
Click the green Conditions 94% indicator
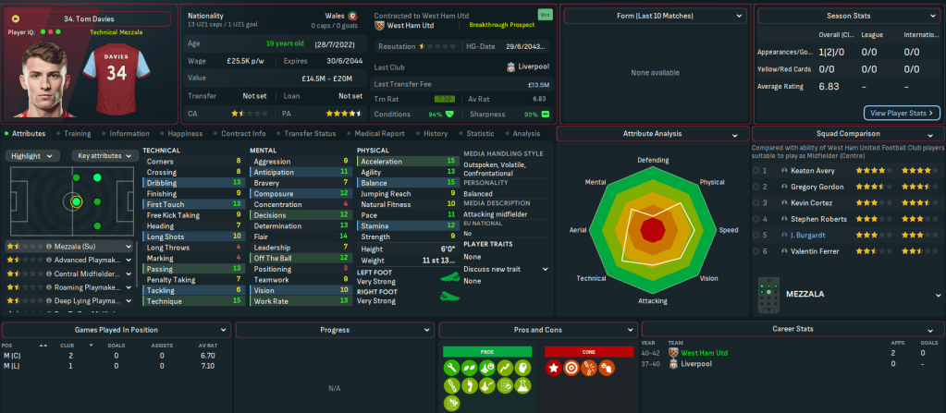point(449,115)
